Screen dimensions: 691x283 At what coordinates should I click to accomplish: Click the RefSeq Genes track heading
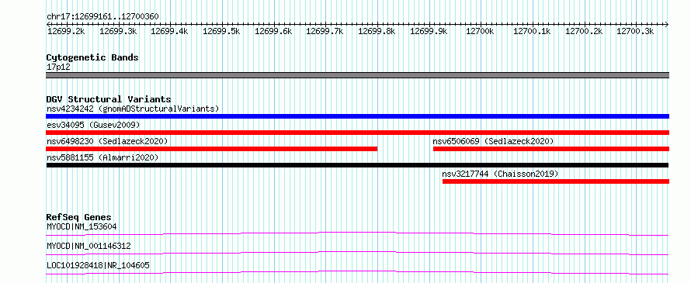point(78,217)
